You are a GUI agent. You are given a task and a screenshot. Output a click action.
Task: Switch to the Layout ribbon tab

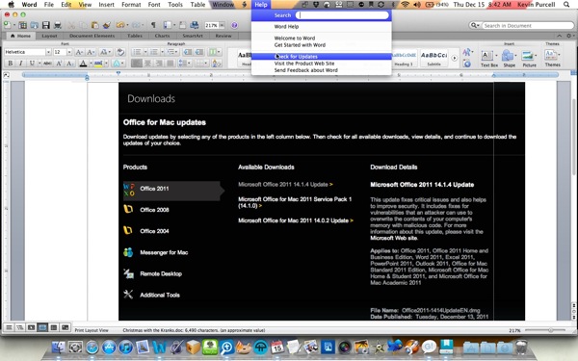click(49, 36)
